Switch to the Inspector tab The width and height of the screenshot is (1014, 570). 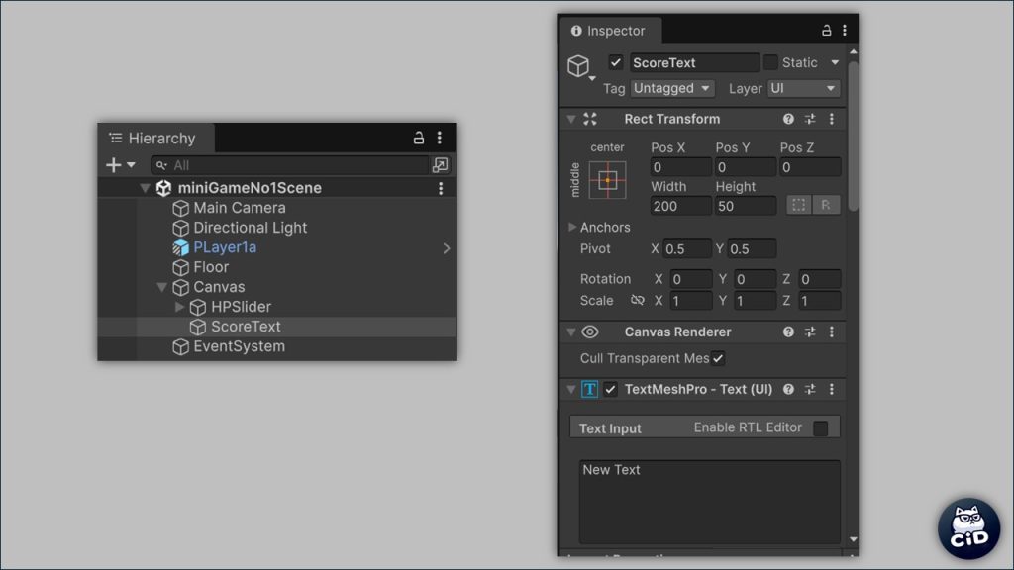pyautogui.click(x=607, y=31)
